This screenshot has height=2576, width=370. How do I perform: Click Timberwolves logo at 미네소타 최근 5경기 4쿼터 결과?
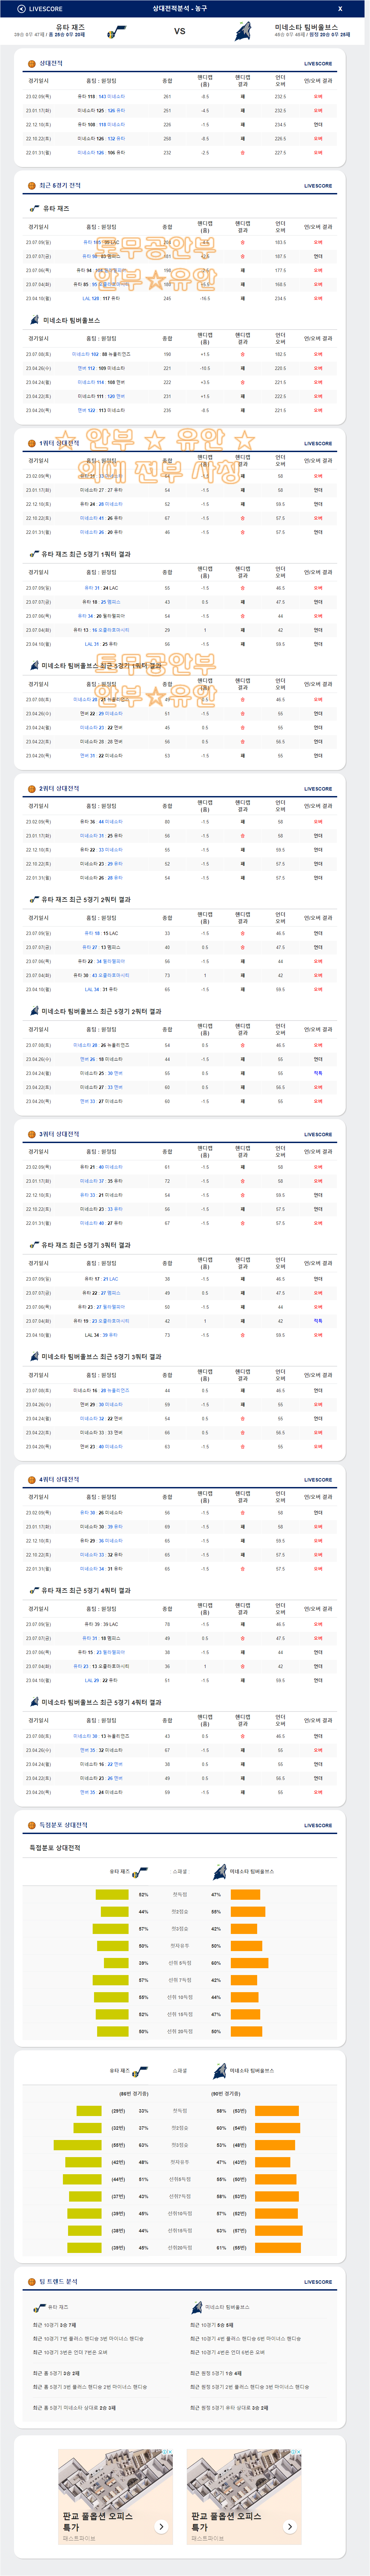click(35, 1702)
